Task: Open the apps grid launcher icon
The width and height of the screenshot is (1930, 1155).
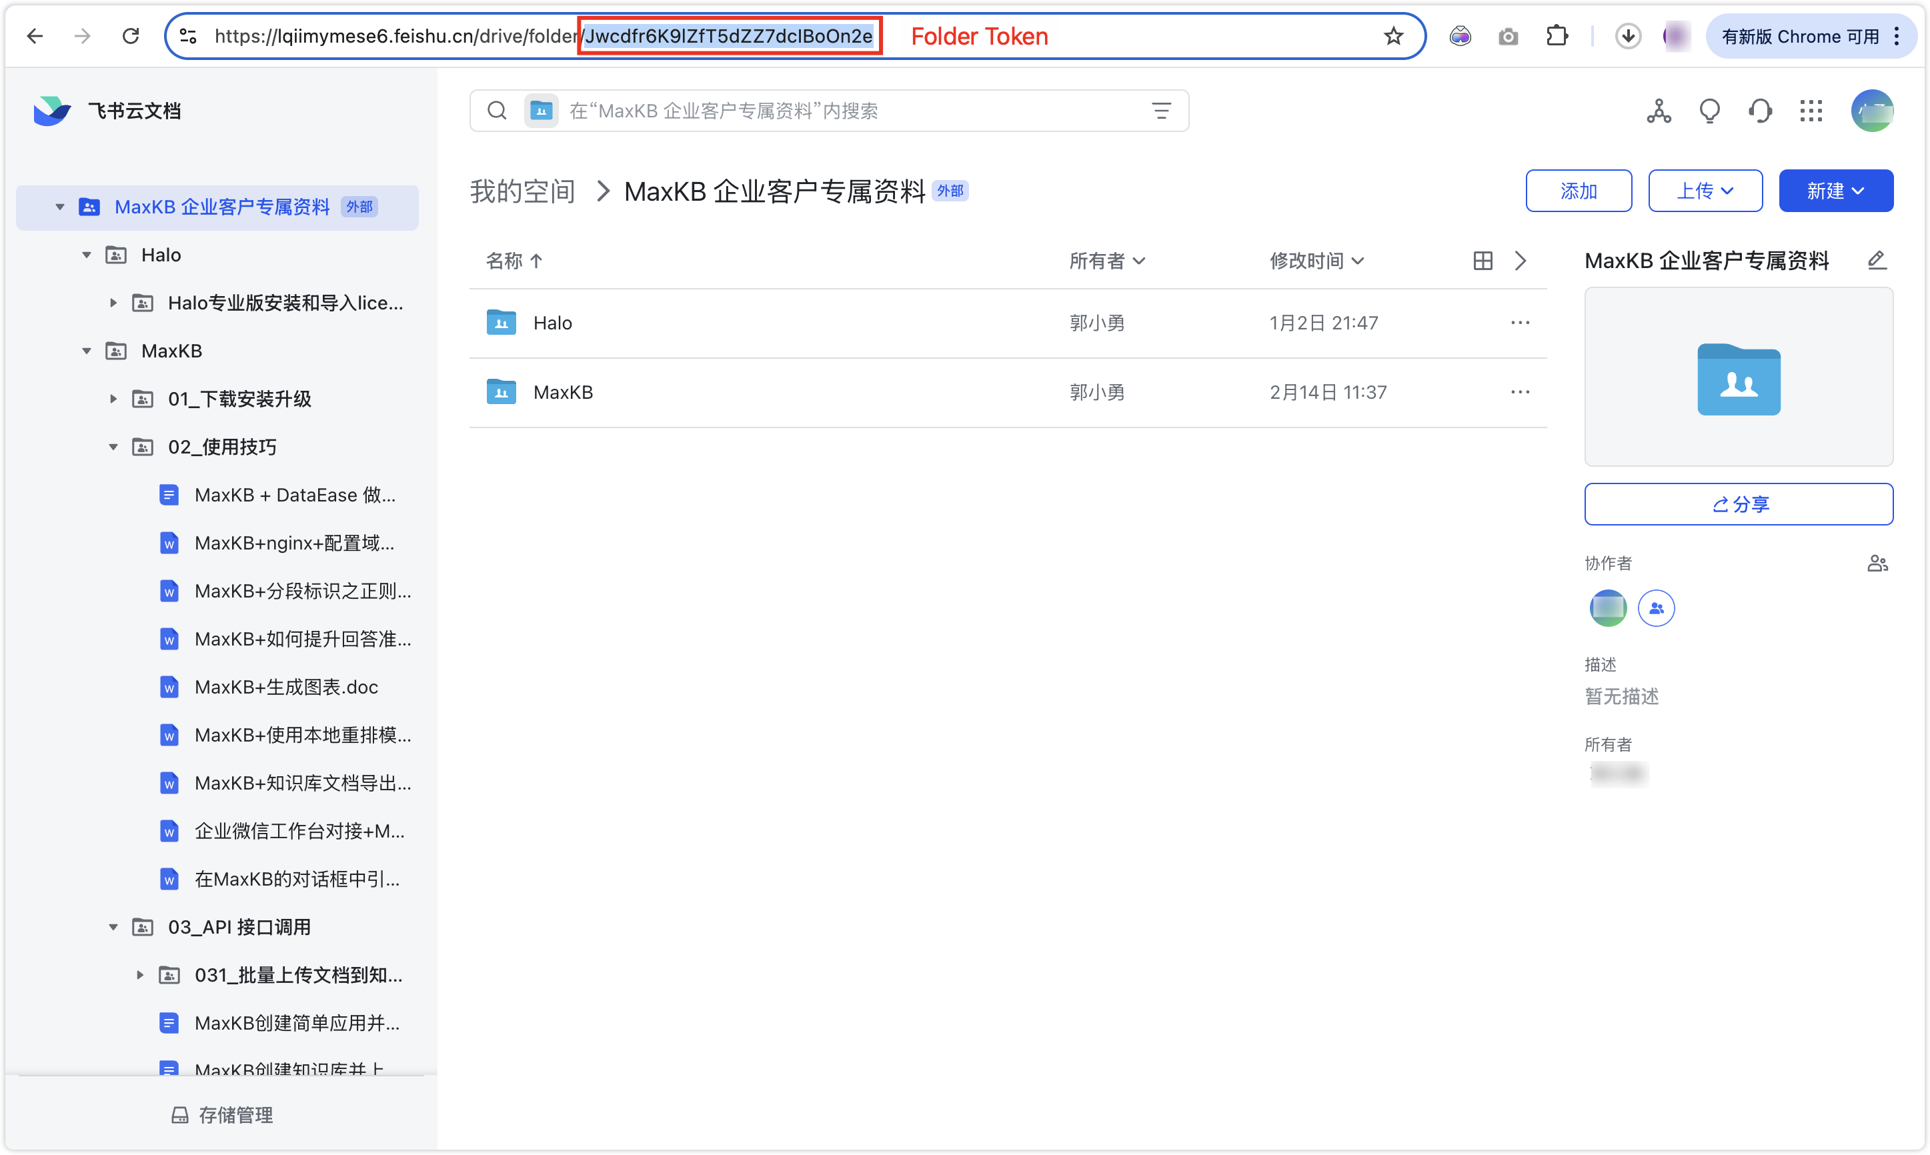Action: coord(1811,111)
